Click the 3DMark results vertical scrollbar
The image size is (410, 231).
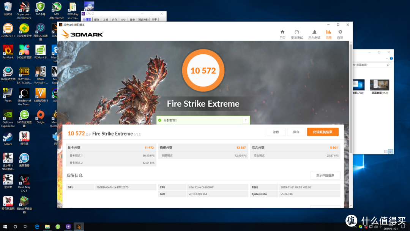point(351,100)
